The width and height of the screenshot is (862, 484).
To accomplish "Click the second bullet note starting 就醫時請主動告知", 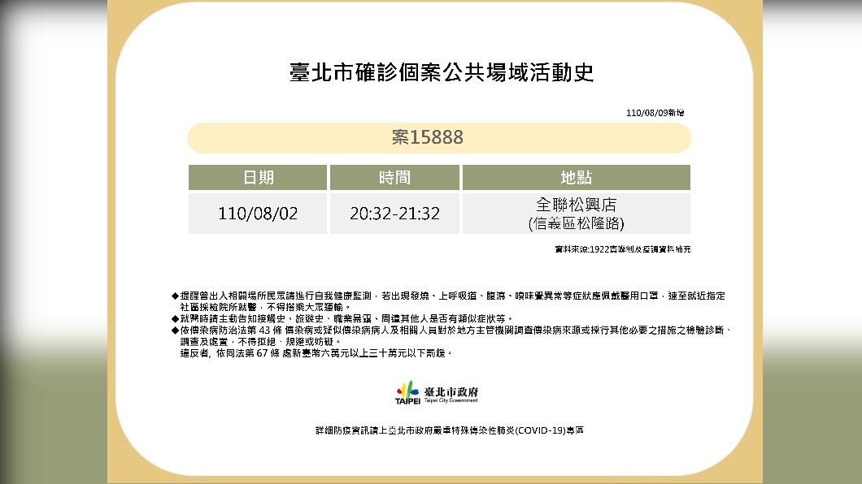I will pos(342,319).
